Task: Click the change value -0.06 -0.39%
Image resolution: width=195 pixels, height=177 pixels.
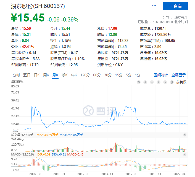Action: click(x=62, y=20)
